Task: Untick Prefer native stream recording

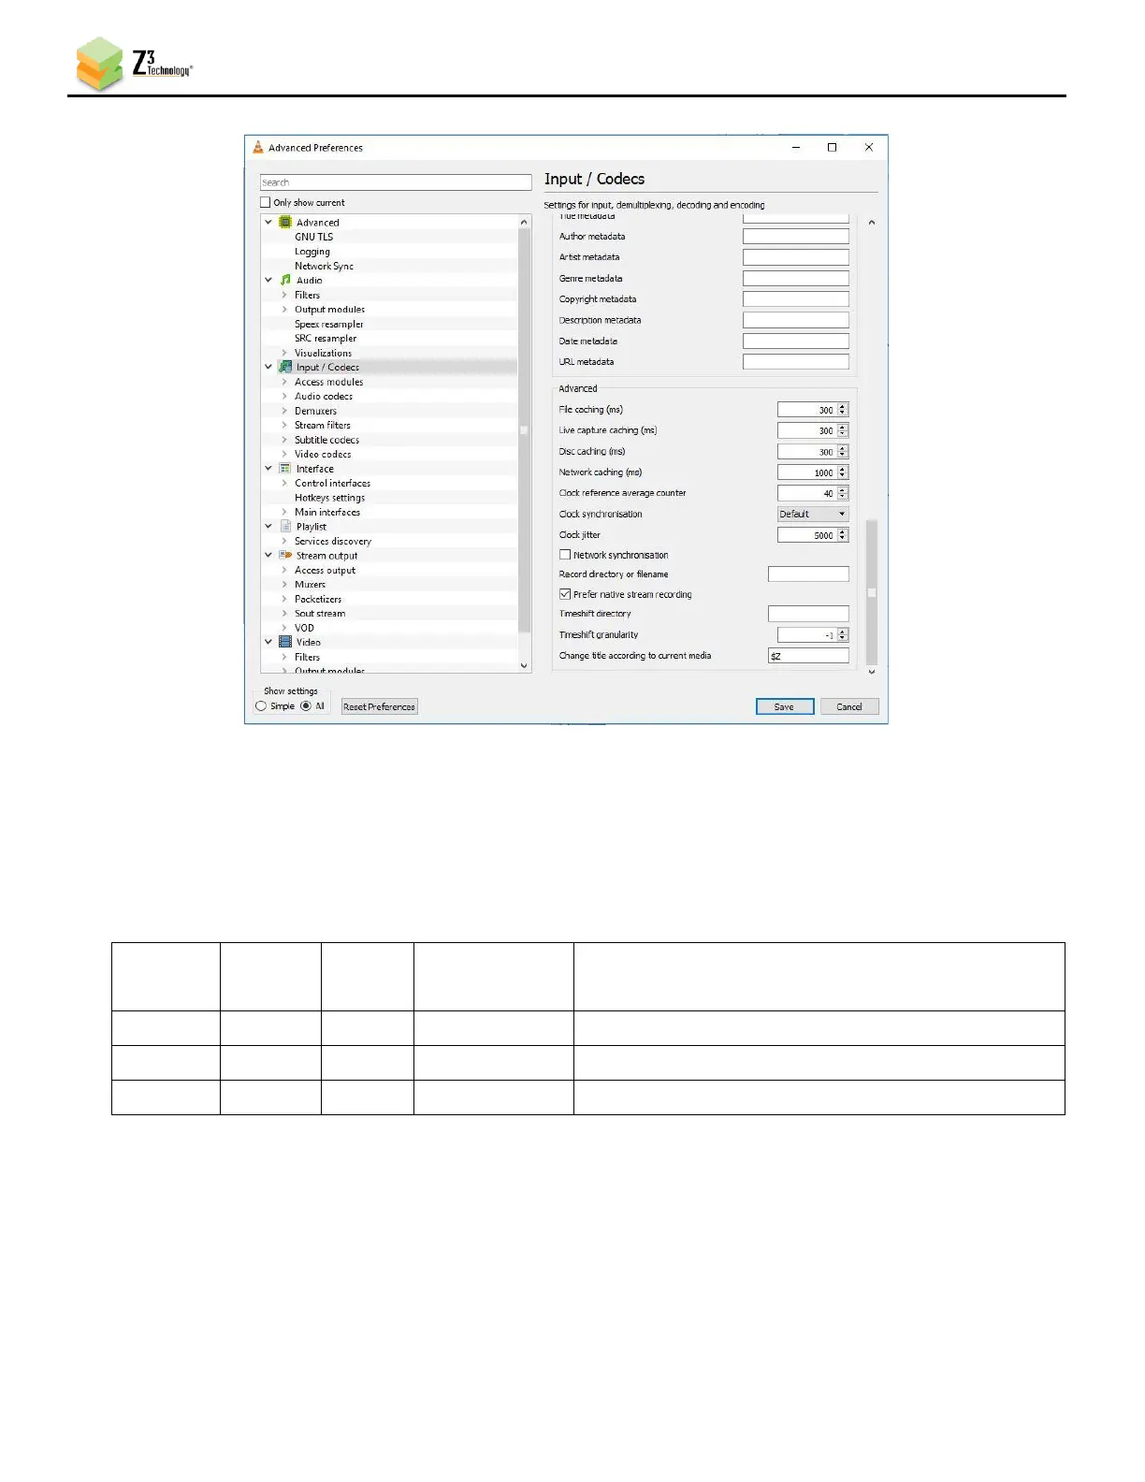Action: 565,594
